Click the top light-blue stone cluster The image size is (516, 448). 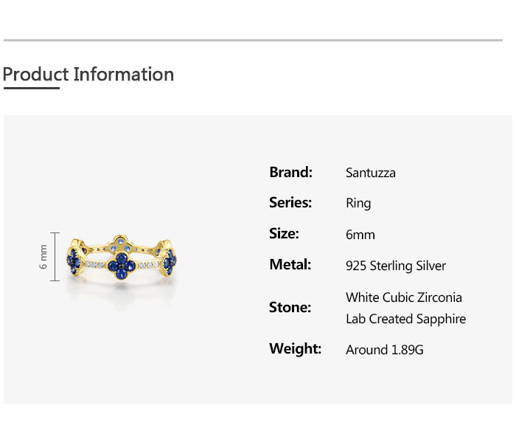tap(120, 246)
